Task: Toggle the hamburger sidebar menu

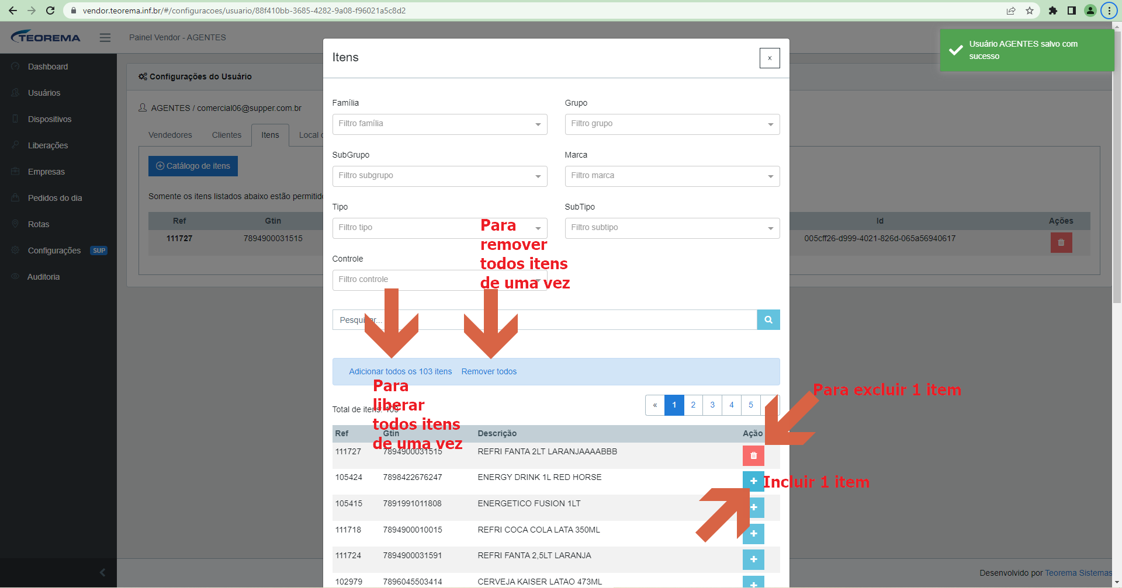Action: pyautogui.click(x=105, y=37)
